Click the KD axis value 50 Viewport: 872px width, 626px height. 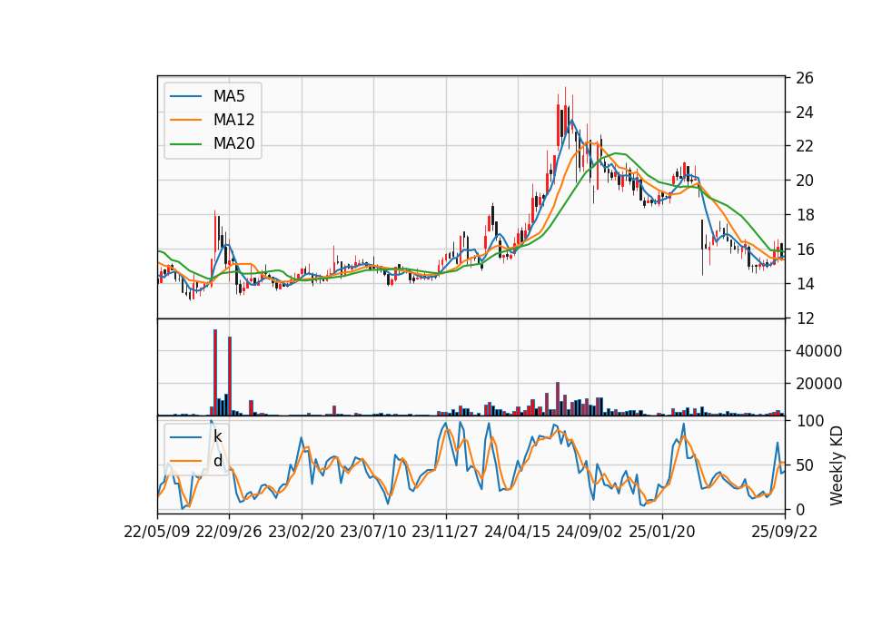pyautogui.click(x=805, y=465)
